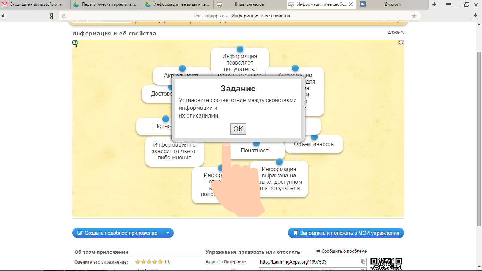The image size is (482, 271).
Task: Open the Сообщить о проблеме link
Action: [x=341, y=251]
